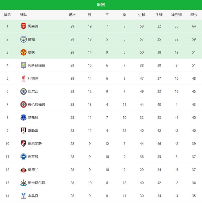Click the Everton club crest icon

coord(23,117)
